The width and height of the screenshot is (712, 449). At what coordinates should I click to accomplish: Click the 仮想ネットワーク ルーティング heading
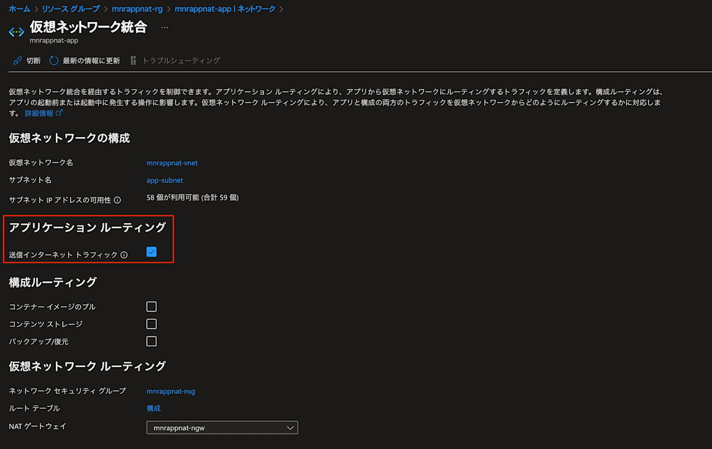pyautogui.click(x=87, y=366)
